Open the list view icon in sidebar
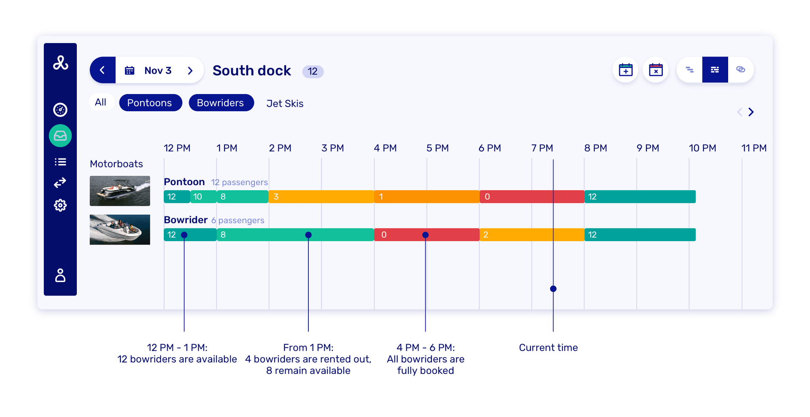Image resolution: width=810 pixels, height=417 pixels. [x=60, y=162]
